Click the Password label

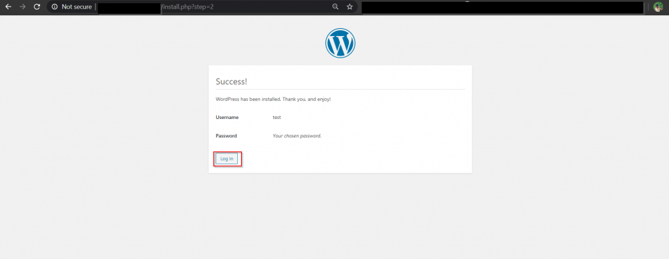coord(226,136)
